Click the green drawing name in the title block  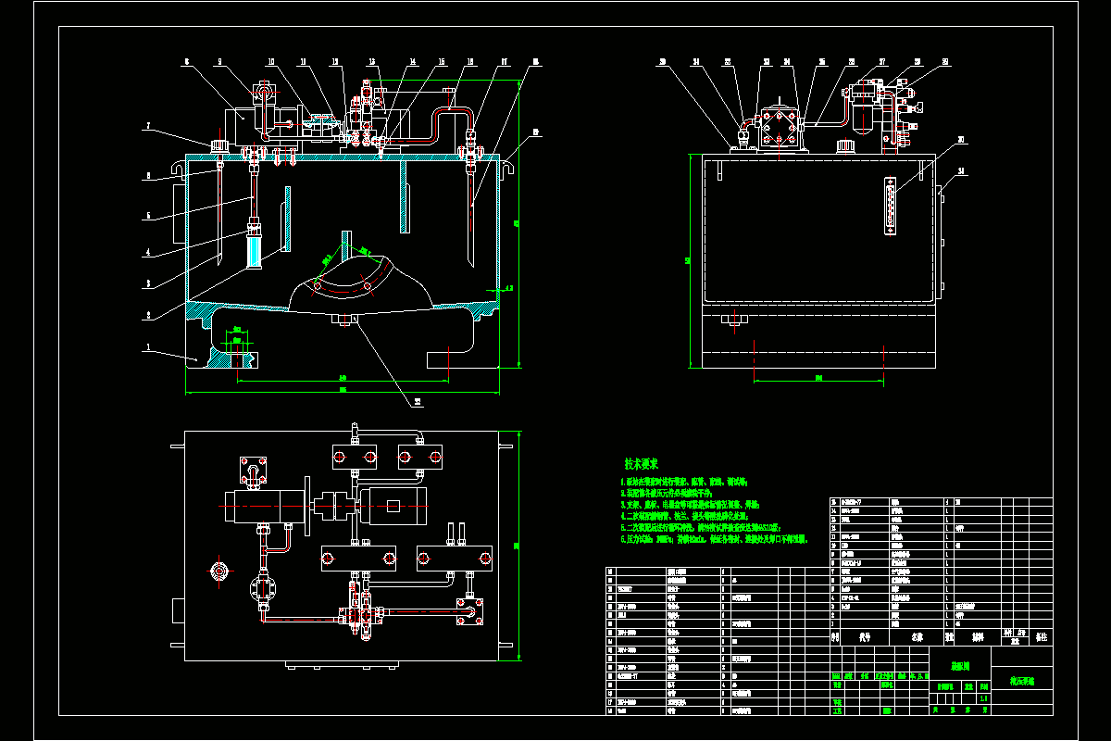1022,681
